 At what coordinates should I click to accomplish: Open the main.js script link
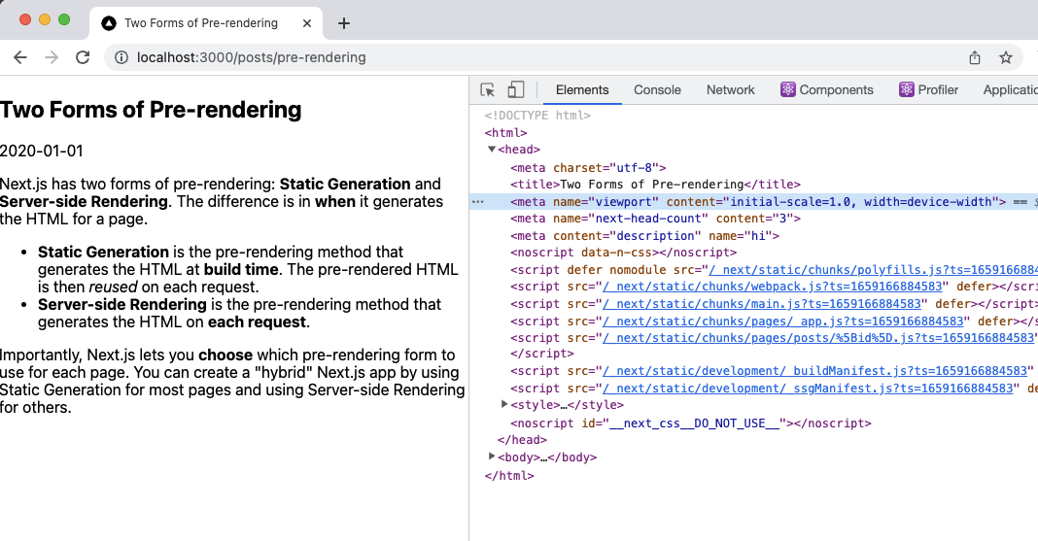(761, 304)
